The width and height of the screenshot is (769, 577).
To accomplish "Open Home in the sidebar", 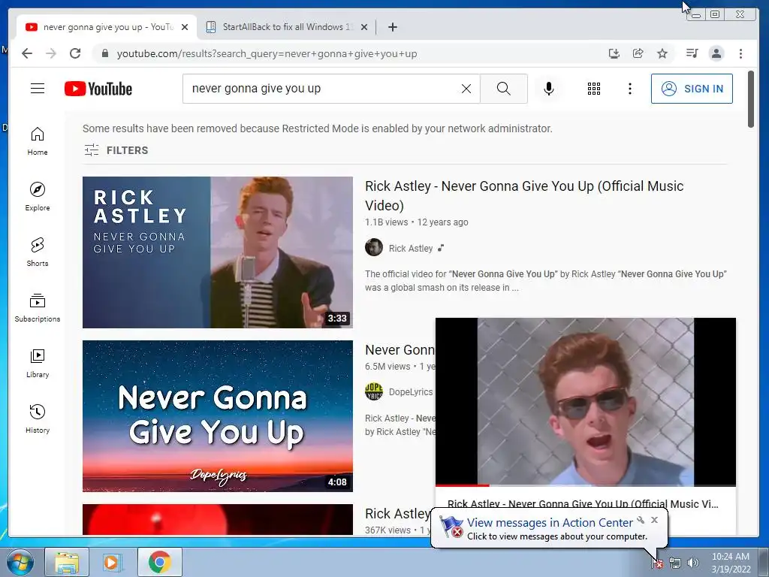I will (x=38, y=141).
